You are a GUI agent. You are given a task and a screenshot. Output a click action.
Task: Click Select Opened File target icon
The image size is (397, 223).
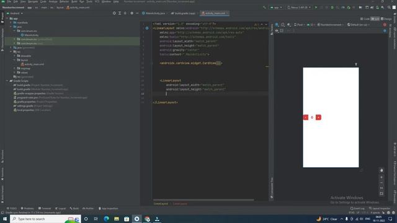tap(114, 13)
